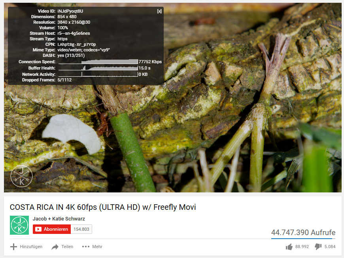Open the three-dots Mehr menu
Viewport: 344px width, 258px height.
coord(85,247)
